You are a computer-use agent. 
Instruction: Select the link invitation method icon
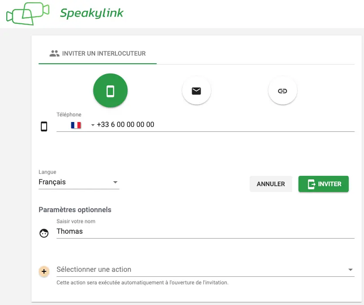pos(282,91)
